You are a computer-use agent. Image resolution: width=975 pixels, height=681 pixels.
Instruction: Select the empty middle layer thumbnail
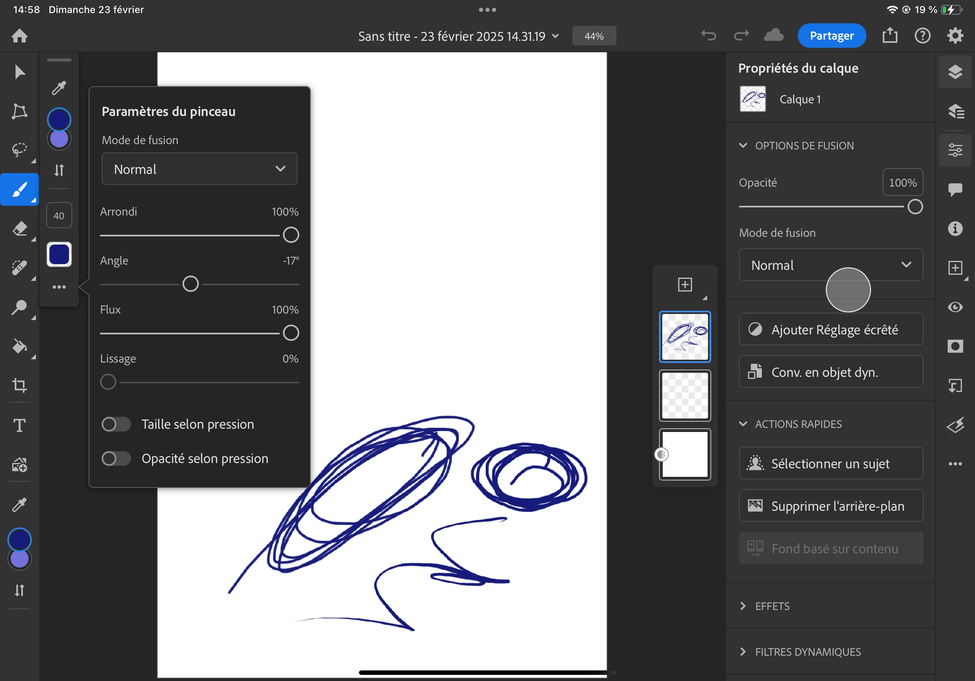point(685,395)
